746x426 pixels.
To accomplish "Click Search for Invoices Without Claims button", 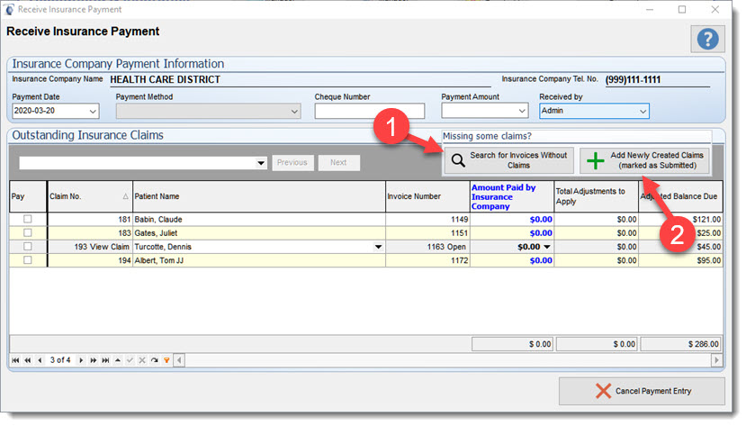I will point(508,160).
